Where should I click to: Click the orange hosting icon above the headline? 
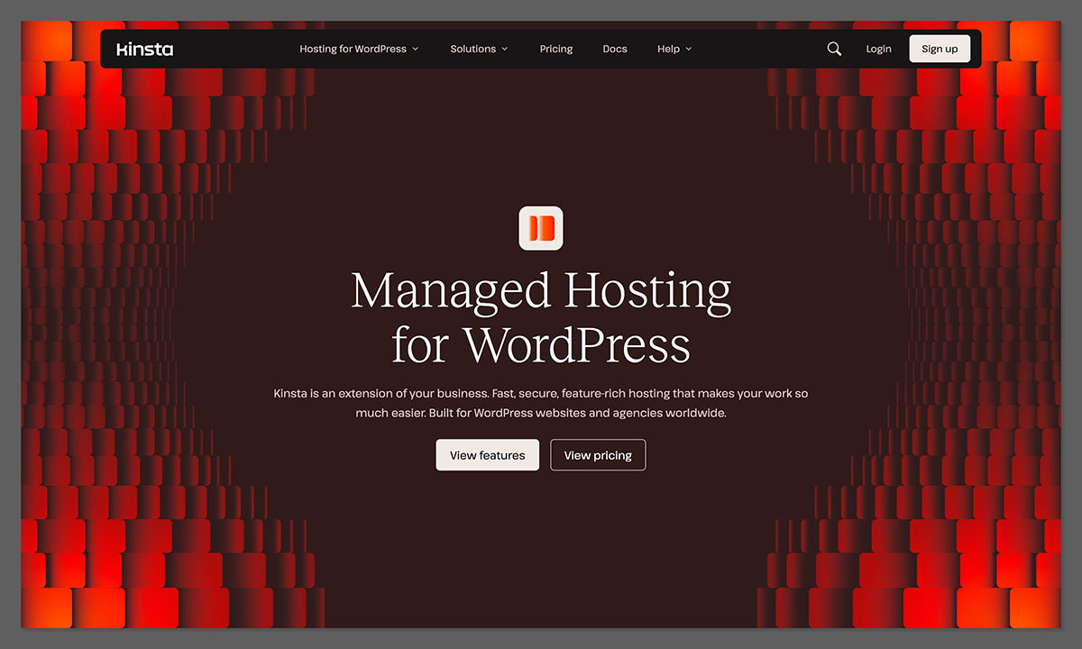(x=541, y=228)
